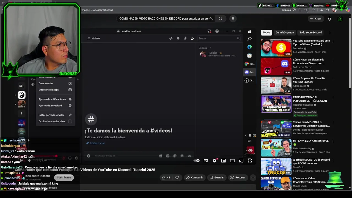Image resolution: width=352 pixels, height=198 pixels.
Task: Choose Directorio de apps menu entry
Action: point(55,90)
